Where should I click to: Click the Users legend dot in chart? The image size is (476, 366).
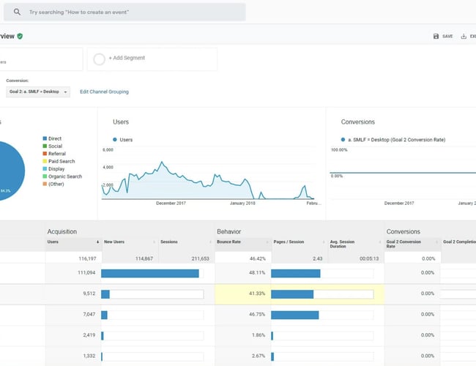(x=115, y=139)
